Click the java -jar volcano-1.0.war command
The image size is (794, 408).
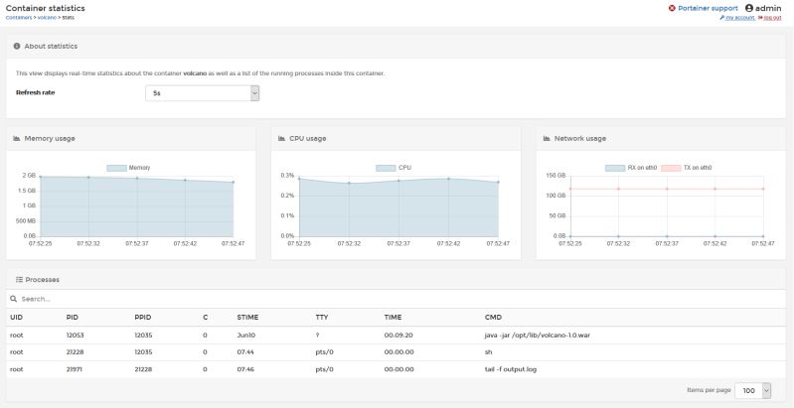tap(538, 336)
